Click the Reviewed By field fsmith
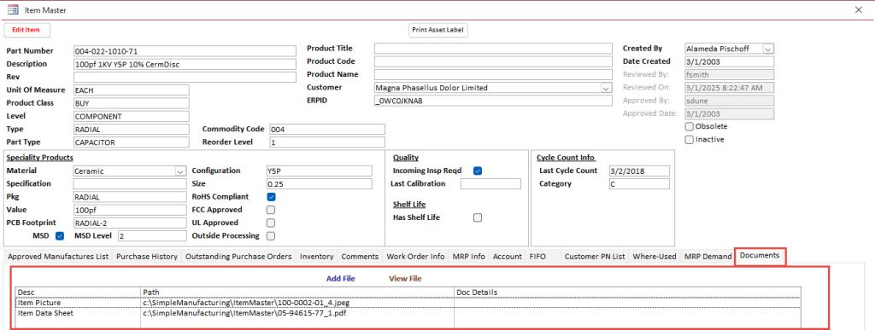875x330 pixels. 730,74
